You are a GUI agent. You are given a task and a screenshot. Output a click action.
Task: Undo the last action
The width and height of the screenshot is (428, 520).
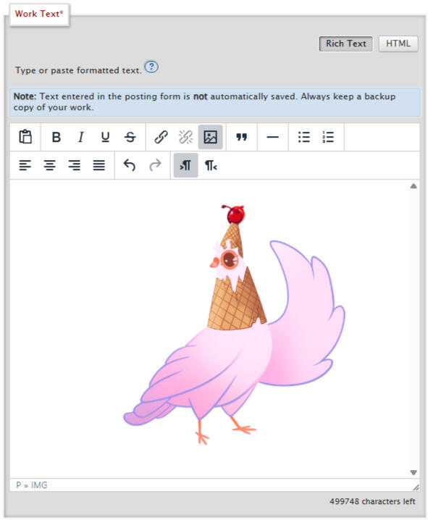click(x=130, y=165)
